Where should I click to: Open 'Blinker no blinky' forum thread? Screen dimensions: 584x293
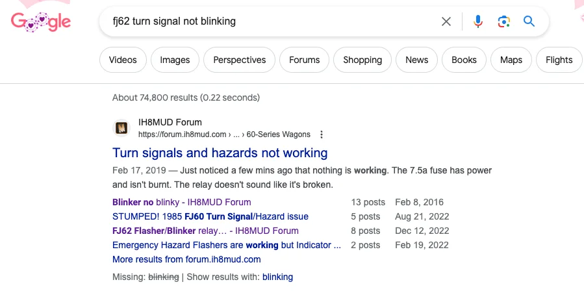click(x=181, y=202)
